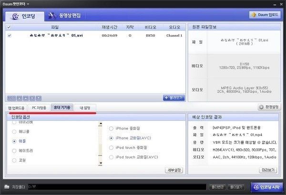Move the selected file to the top of the list

(x=20, y=98)
